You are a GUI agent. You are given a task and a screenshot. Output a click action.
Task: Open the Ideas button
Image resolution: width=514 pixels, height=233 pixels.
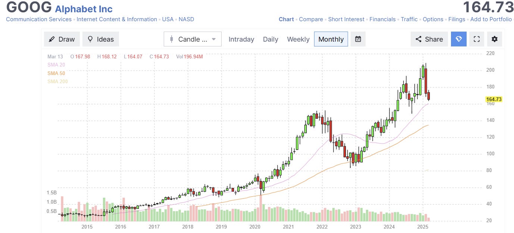(101, 39)
